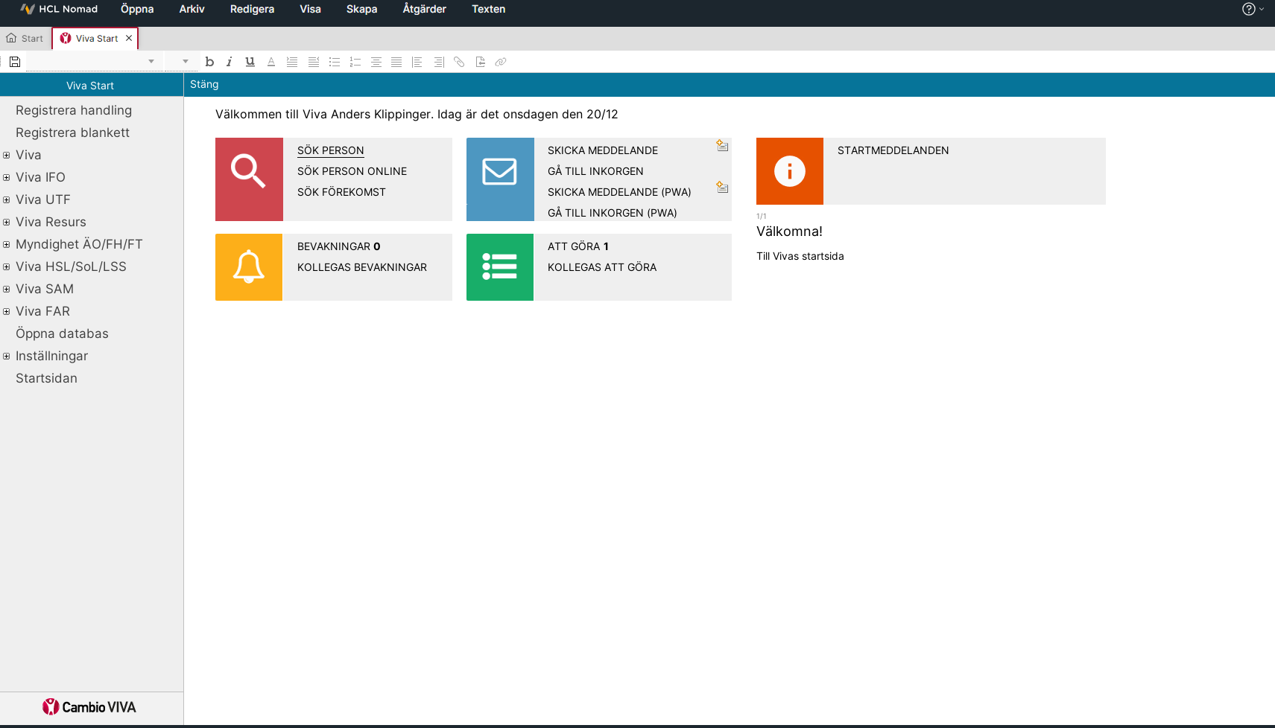
Task: Open the Åtgärder menu
Action: tap(424, 9)
